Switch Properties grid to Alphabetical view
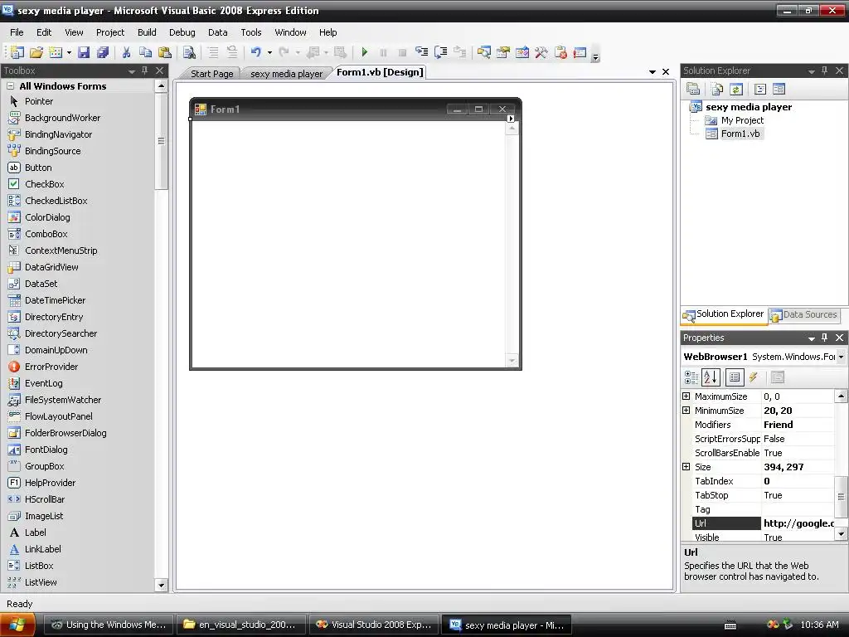 [711, 377]
